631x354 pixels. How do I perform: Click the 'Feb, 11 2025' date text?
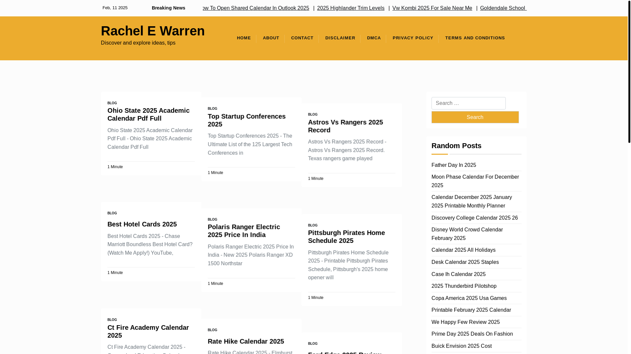(x=115, y=8)
